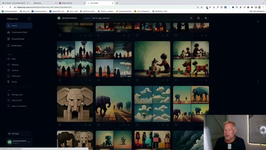Open the four-panel grid of children with toy blocks

pos(191,59)
